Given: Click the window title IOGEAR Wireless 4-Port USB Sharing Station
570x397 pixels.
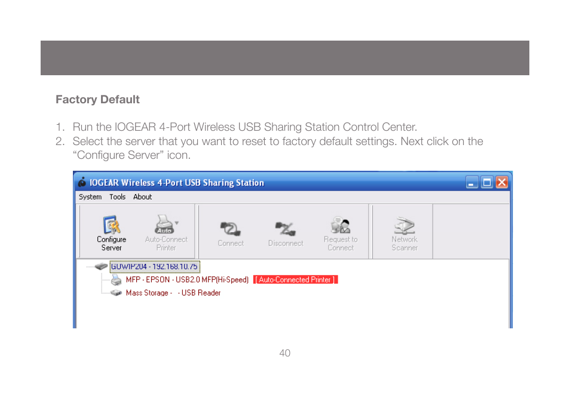Looking at the screenshot, I should 177,182.
